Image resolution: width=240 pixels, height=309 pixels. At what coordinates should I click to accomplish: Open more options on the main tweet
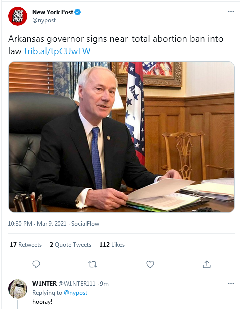pos(231,11)
